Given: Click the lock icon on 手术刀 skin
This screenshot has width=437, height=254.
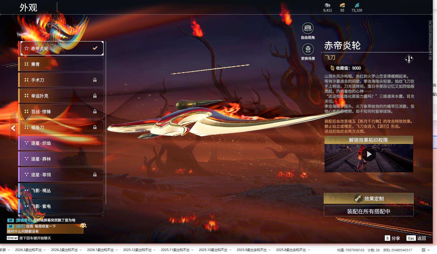Looking at the screenshot, I should [x=95, y=80].
